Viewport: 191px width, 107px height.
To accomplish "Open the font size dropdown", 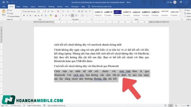I will click(42, 11).
